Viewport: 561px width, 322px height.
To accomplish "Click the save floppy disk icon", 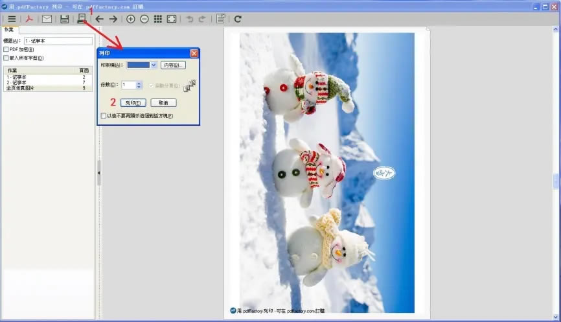I will (65, 19).
